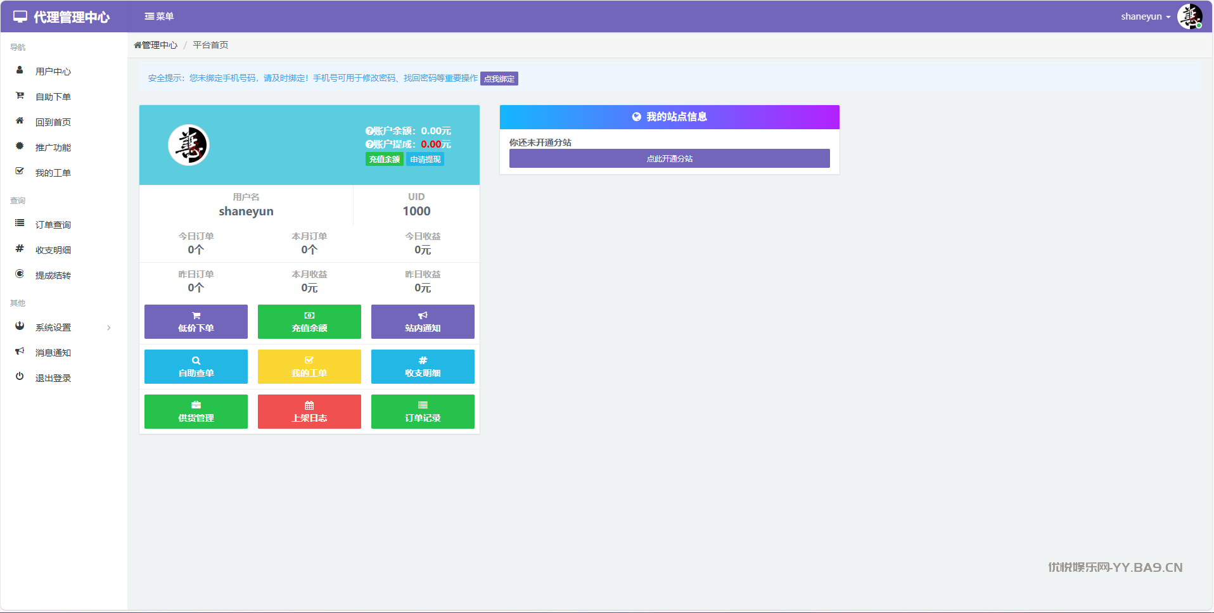Expand the 系统设置 submenu chevron
Screen dimensions: 1214x613
109,327
